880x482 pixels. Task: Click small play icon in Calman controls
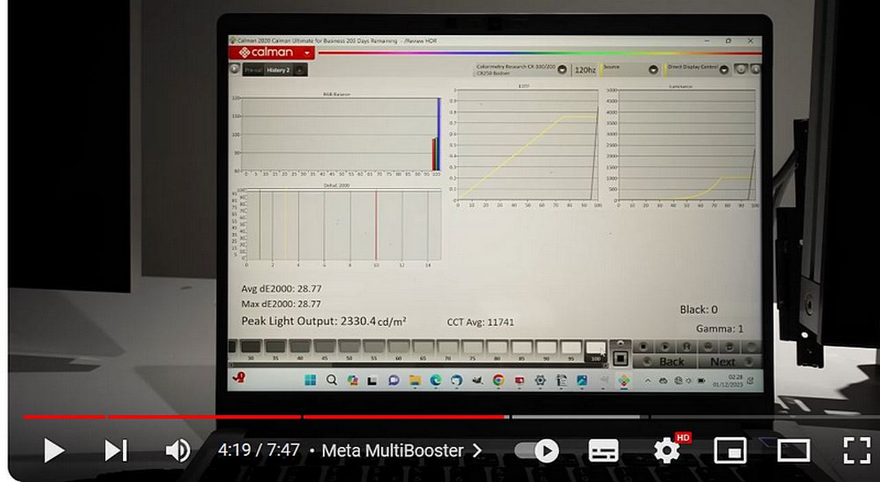665,347
